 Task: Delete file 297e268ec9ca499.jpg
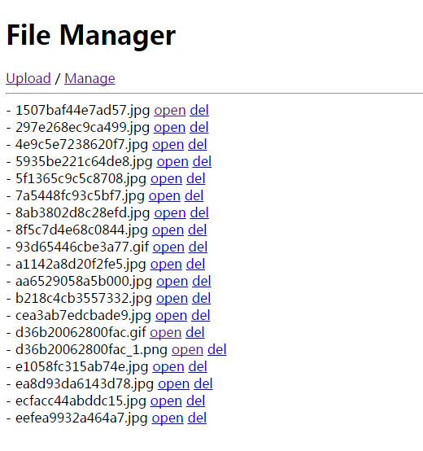click(198, 128)
